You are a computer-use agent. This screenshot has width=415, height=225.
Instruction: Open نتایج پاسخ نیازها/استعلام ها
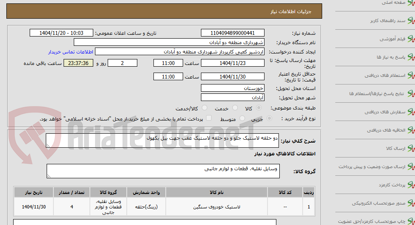click(x=376, y=94)
